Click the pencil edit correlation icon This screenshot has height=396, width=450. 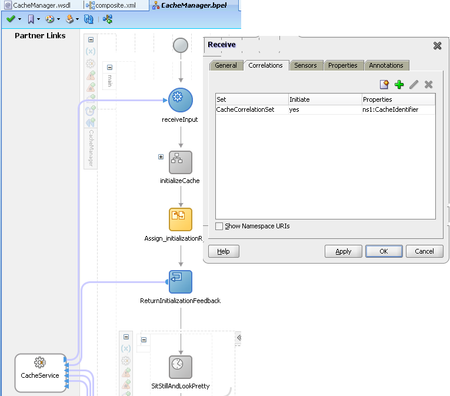(x=414, y=85)
